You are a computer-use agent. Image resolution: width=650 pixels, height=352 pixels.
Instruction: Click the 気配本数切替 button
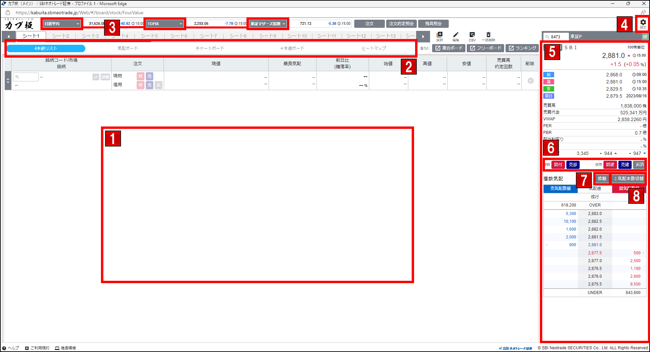coord(629,178)
